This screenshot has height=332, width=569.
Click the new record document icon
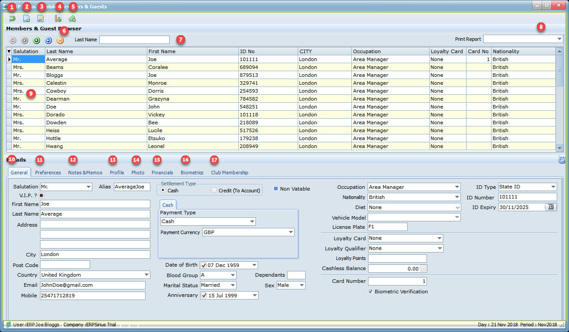[x=26, y=18]
